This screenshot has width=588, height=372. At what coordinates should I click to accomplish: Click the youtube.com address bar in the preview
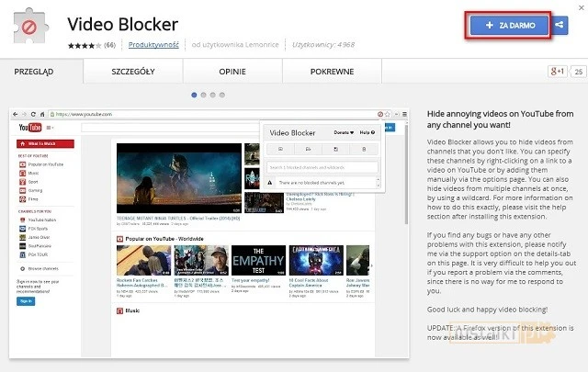(216, 114)
